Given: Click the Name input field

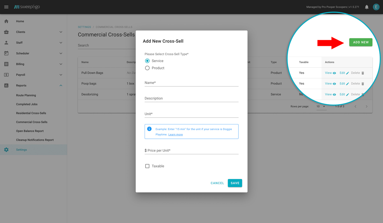Looking at the screenshot, I should 191,83.
